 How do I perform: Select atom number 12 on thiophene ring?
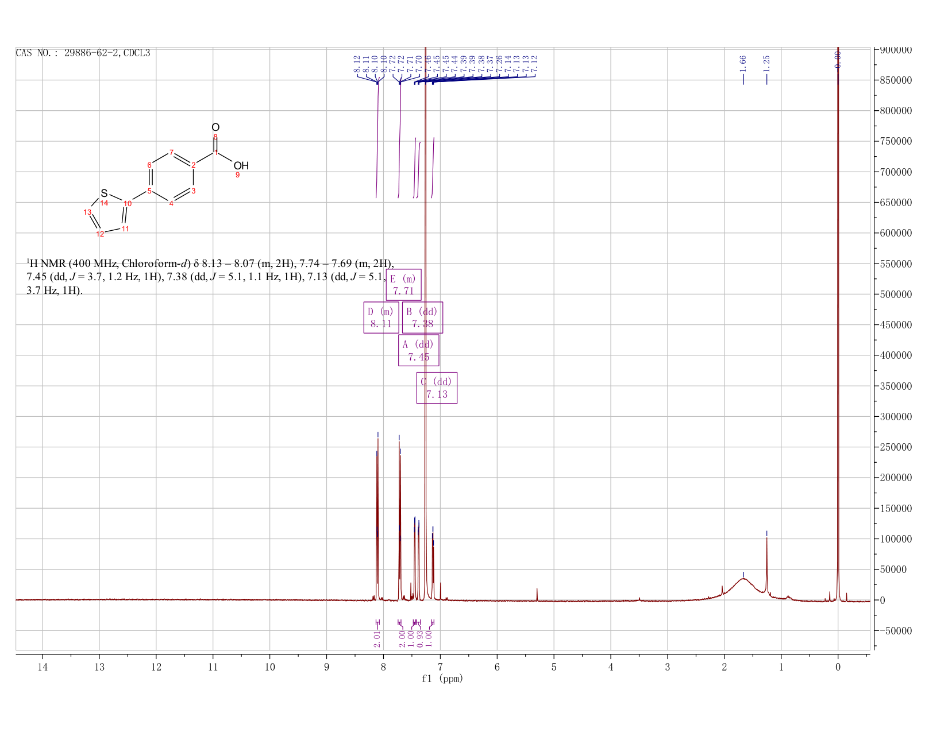tap(100, 234)
